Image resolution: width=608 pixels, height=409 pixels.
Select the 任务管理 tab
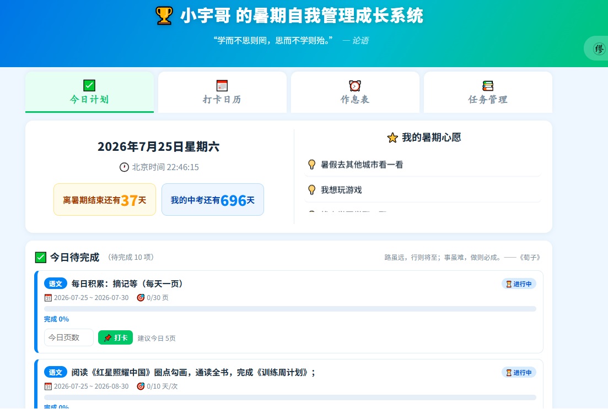(x=488, y=92)
